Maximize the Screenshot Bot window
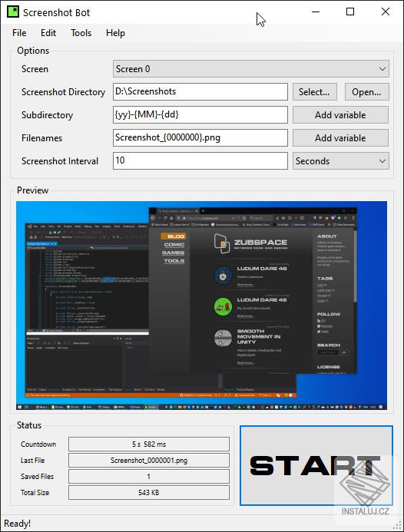 (350, 12)
